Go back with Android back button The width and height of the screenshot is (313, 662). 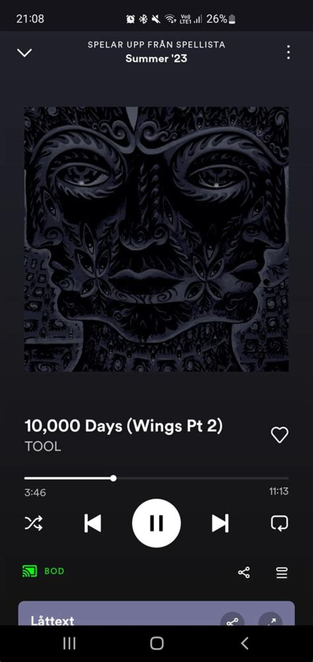point(244,643)
